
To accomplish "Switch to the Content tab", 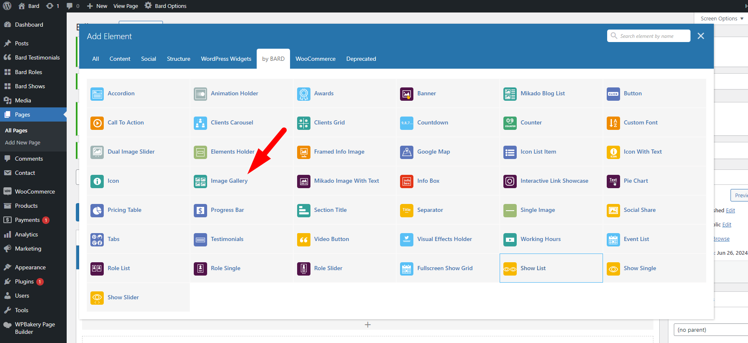I will (120, 59).
